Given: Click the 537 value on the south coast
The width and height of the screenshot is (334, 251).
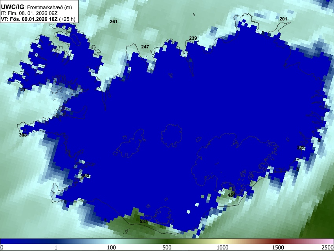Looking at the screenshot, I should pos(143,221).
